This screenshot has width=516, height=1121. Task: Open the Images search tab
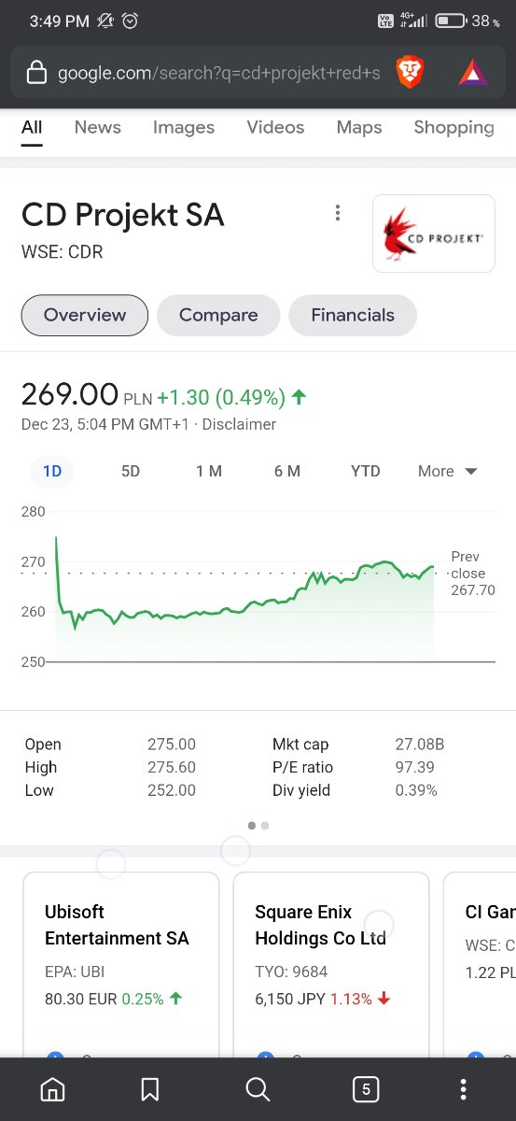[184, 127]
